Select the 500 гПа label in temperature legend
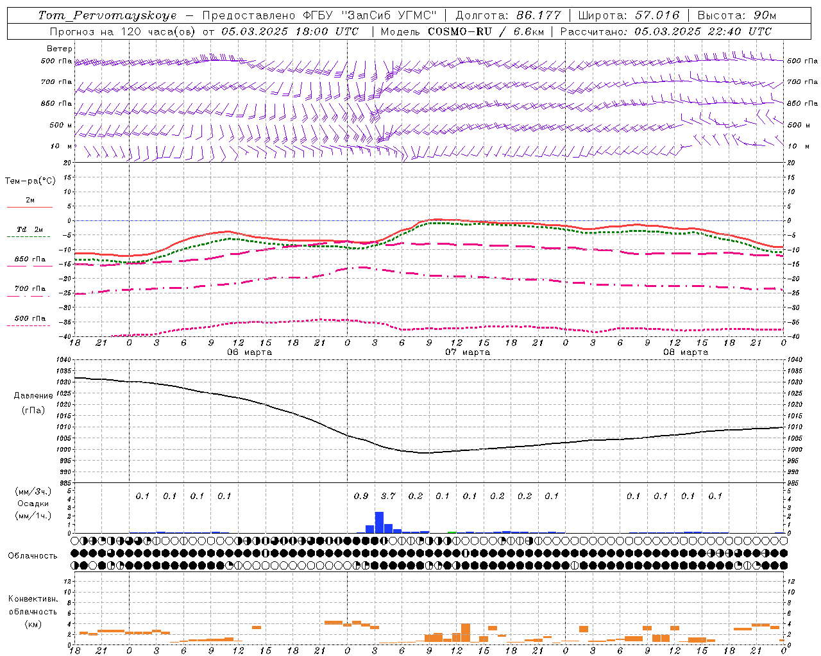This screenshot has height=656, width=821. 30,318
